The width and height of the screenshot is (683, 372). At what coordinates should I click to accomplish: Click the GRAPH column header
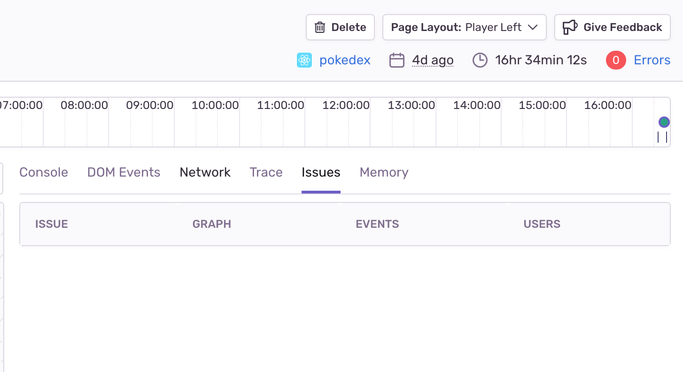coord(212,224)
